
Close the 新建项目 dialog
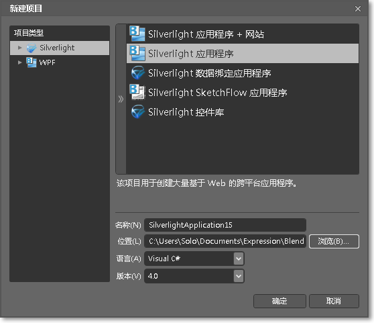pyautogui.click(x=358, y=9)
